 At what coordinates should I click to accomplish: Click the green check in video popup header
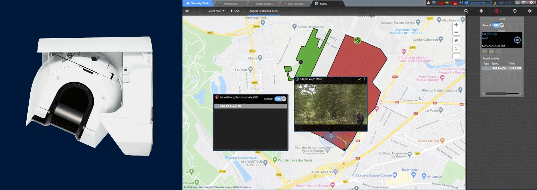click(359, 79)
